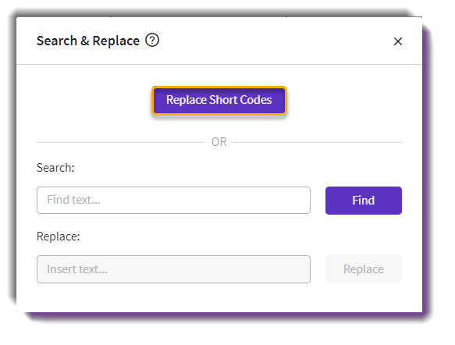Dismiss the dialog with the X icon

398,41
